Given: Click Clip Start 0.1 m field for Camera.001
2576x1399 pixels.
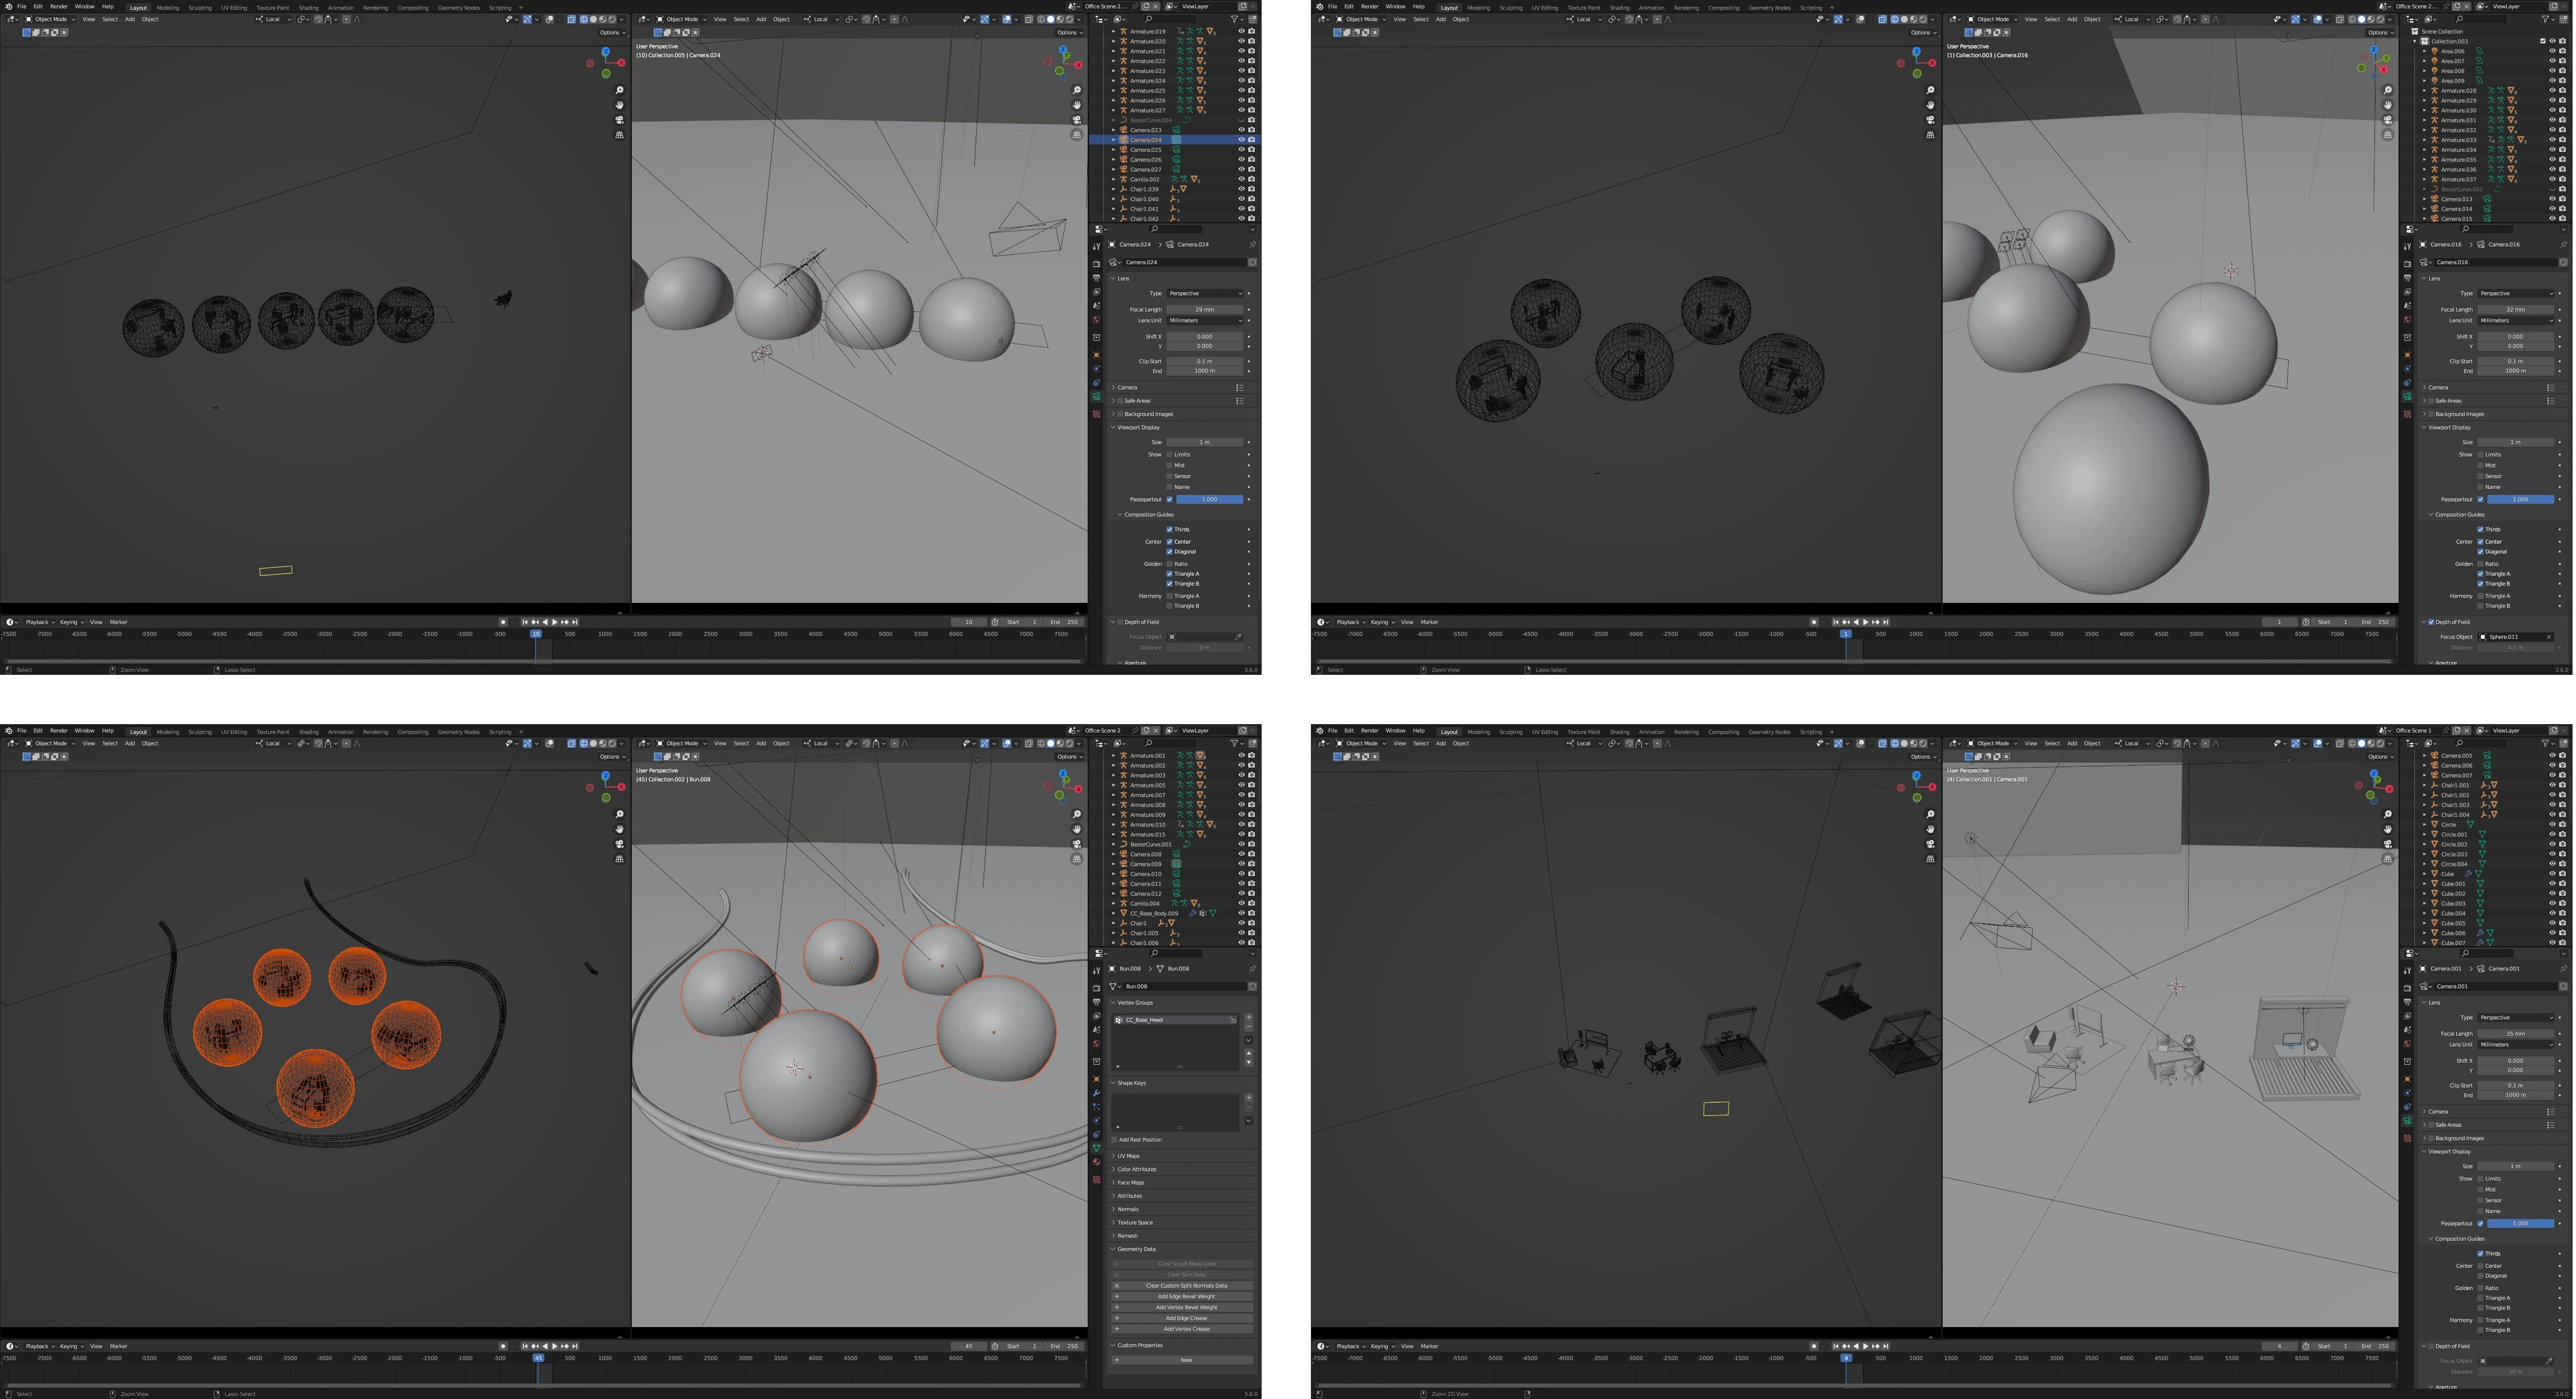Looking at the screenshot, I should [x=2516, y=1085].
